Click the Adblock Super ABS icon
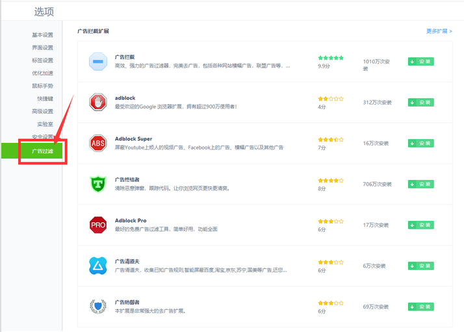464x332 pixels. coord(98,143)
